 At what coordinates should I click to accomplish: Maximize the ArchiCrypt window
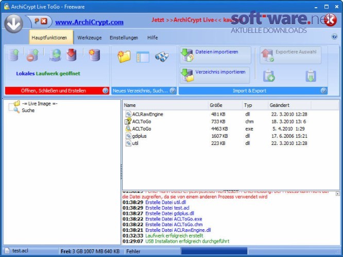pos(327,7)
